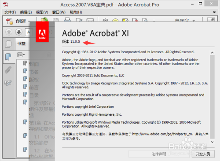Select the 版权 bookmark item

click(x=34, y=80)
